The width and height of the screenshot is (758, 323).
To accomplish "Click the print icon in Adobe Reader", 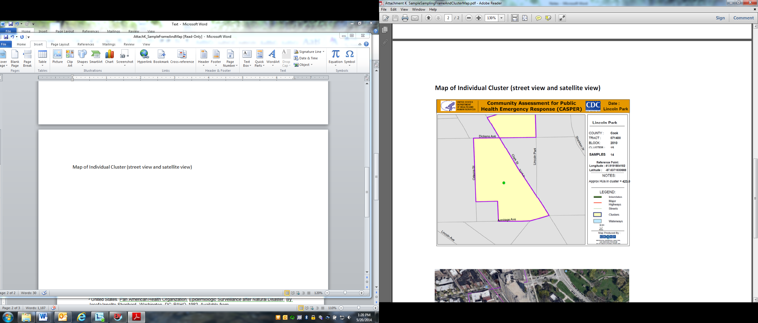I will coord(405,18).
